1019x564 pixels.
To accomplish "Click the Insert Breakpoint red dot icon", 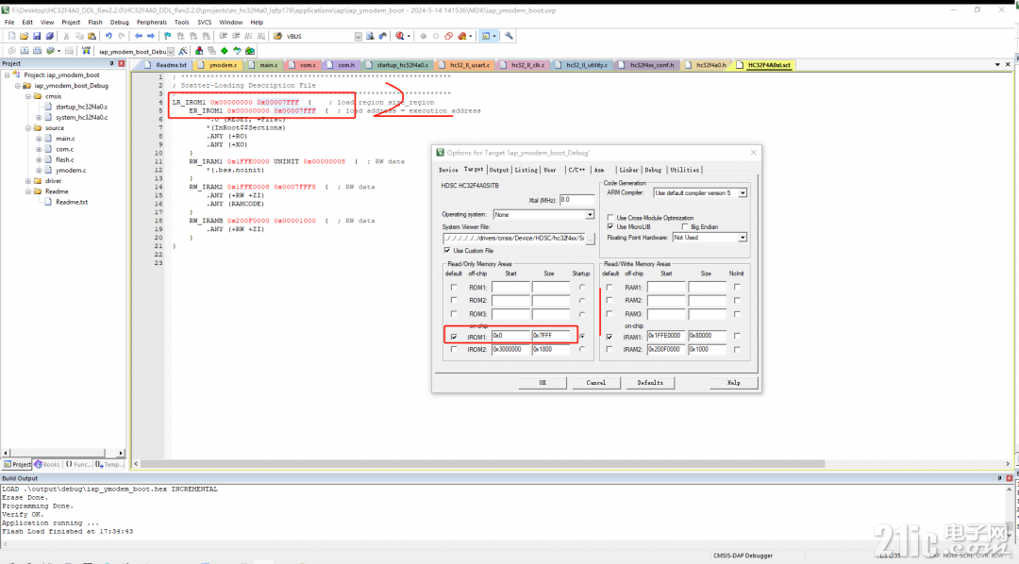I will tap(423, 37).
